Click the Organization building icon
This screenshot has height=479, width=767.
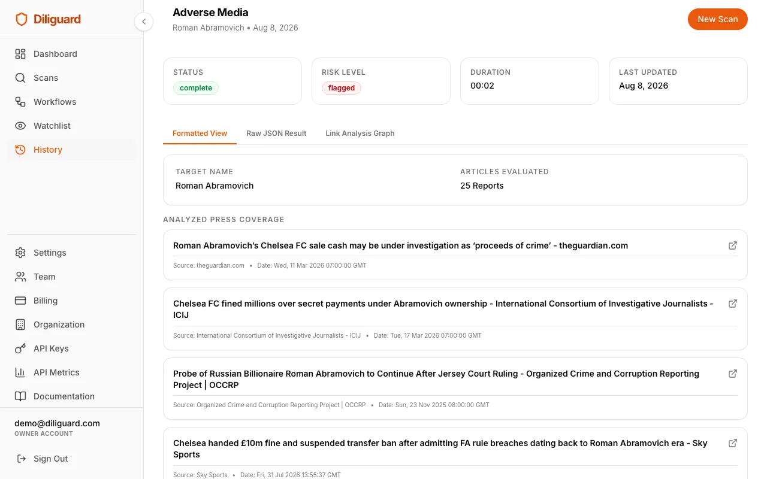[x=20, y=325]
